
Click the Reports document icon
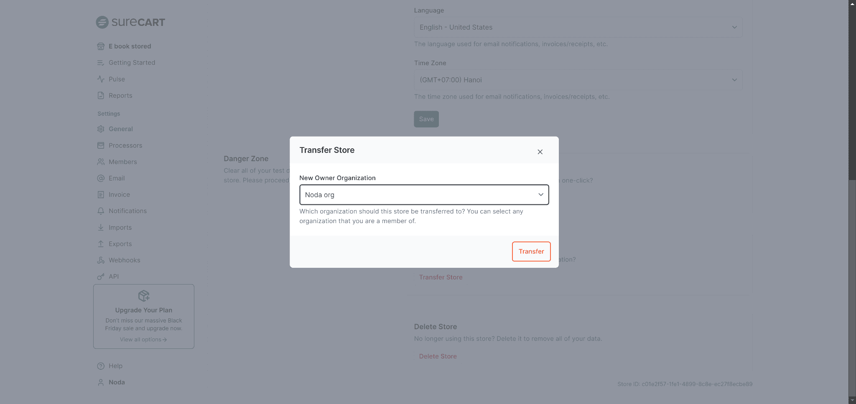[x=101, y=96]
